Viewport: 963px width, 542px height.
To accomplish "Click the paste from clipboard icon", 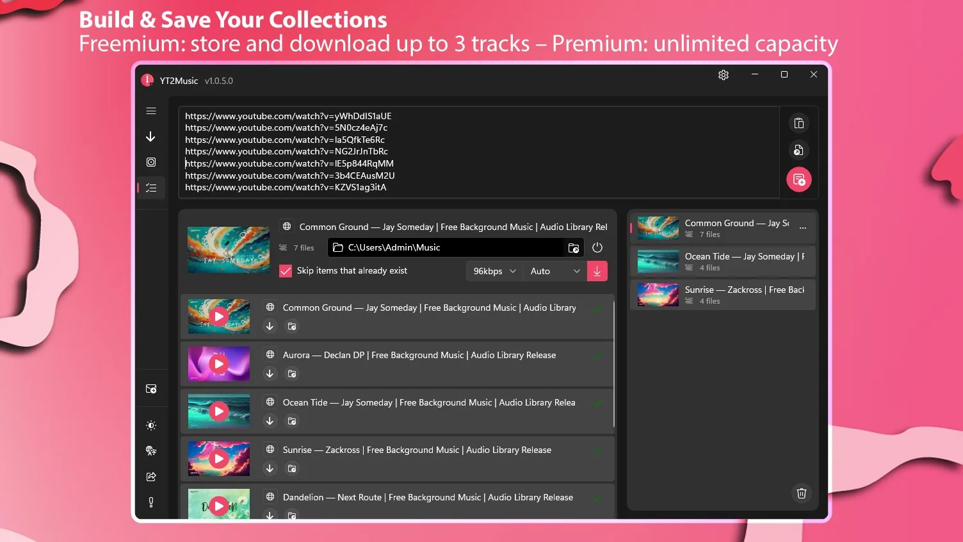I will (798, 123).
